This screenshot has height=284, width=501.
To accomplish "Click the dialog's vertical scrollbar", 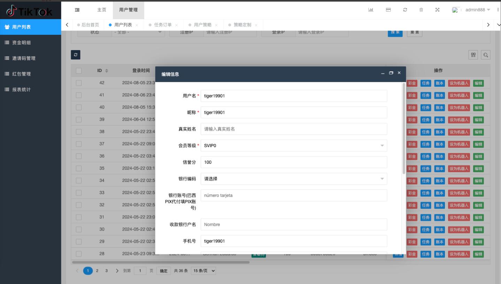I will tap(404, 129).
